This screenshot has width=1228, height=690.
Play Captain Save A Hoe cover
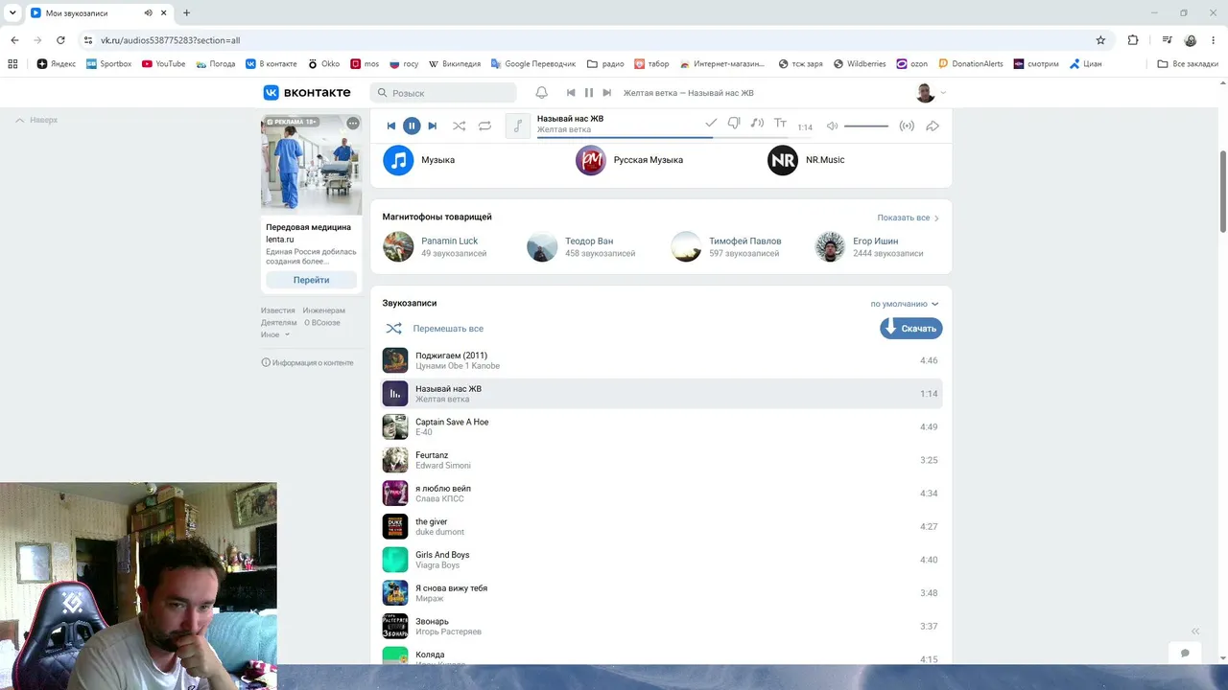[395, 426]
